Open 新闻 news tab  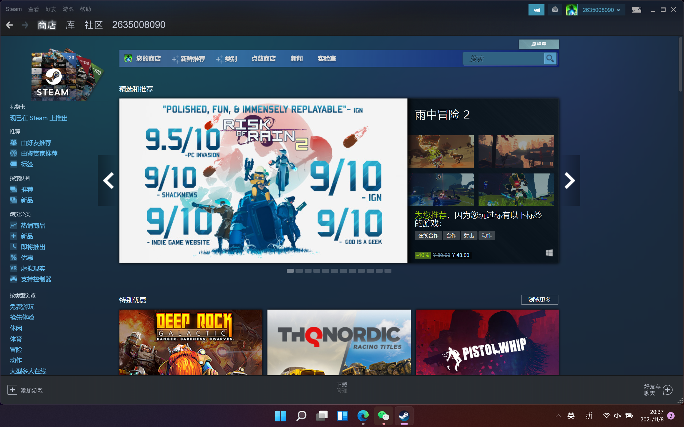[x=297, y=58]
